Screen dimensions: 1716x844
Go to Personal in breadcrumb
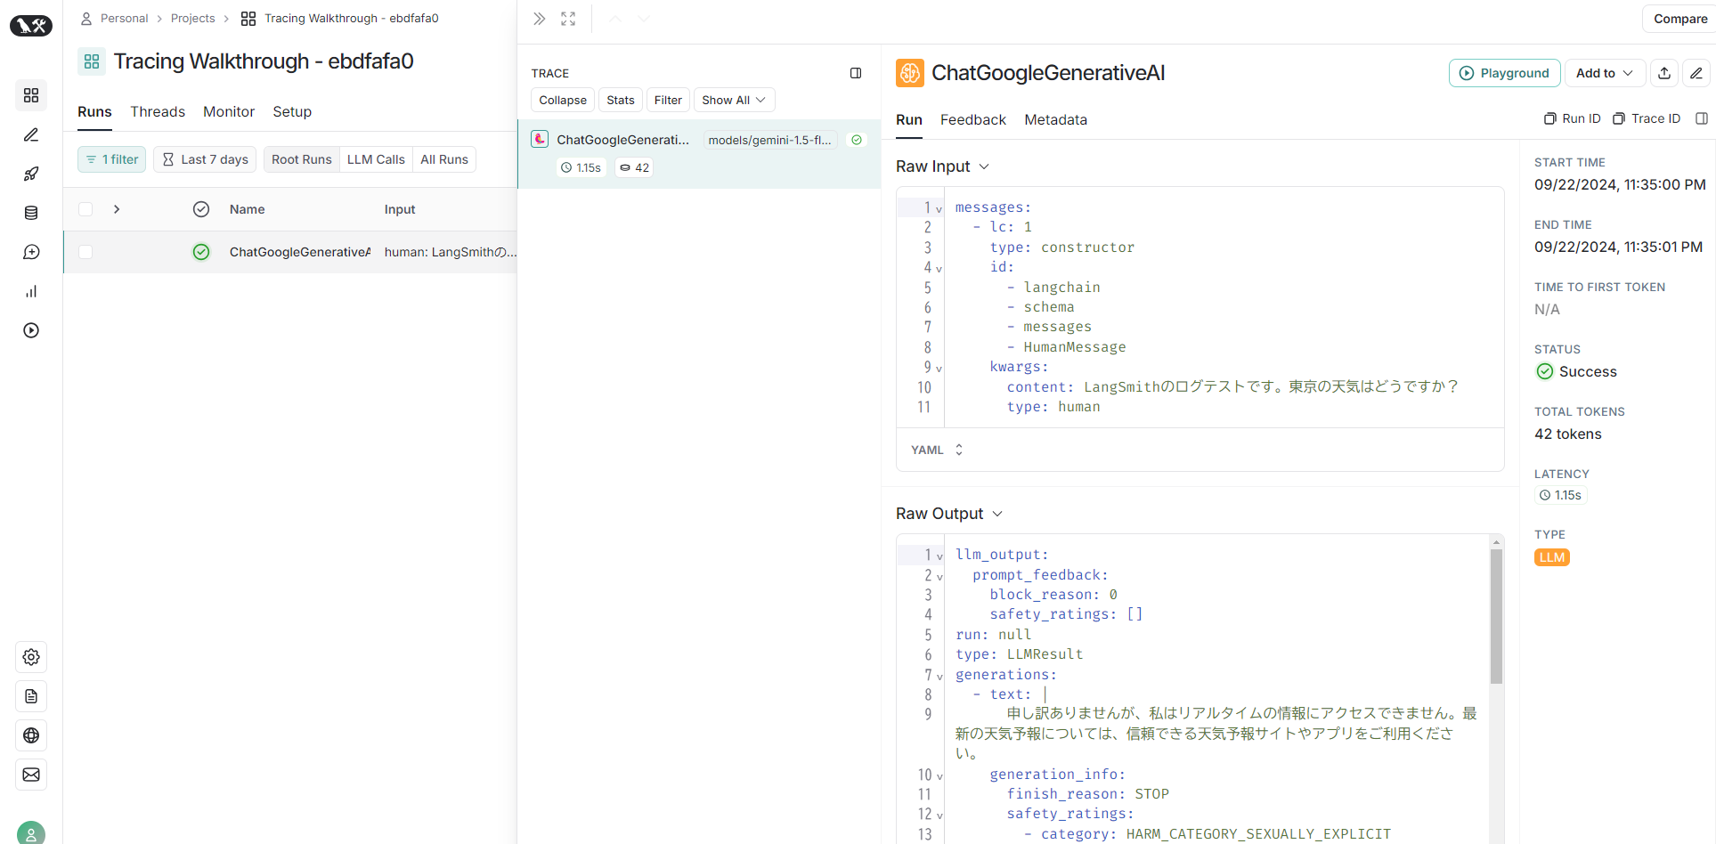point(124,18)
